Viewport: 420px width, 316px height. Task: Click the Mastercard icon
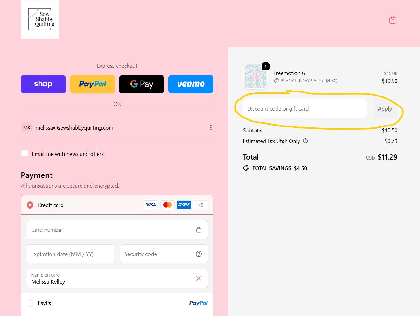point(167,205)
